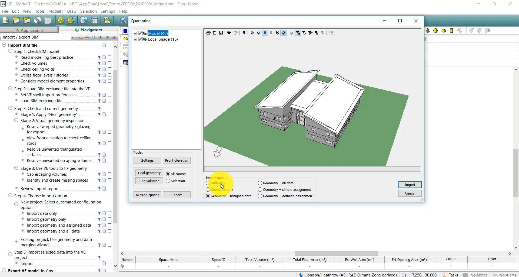Choose the 'Selection' radio button under Tools
This screenshot has height=277, width=519.
(x=168, y=181)
